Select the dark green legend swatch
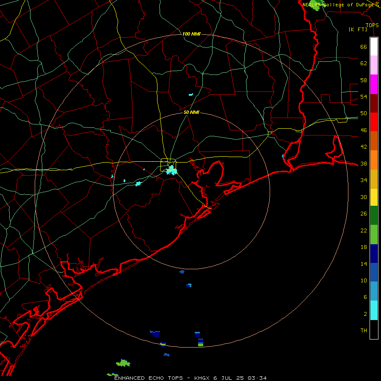381x381 pixels. coord(374,215)
